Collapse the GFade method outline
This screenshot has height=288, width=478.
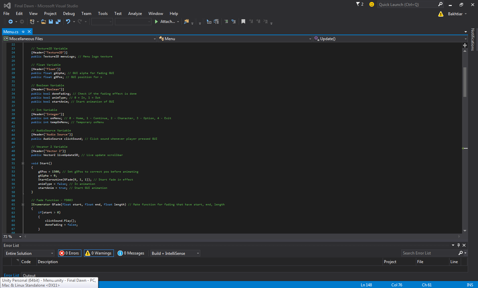(x=23, y=204)
